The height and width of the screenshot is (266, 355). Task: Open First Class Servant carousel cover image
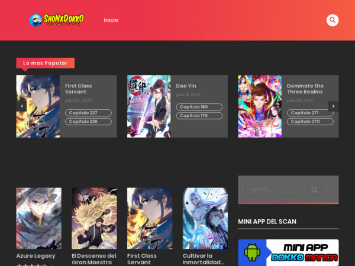tap(38, 106)
